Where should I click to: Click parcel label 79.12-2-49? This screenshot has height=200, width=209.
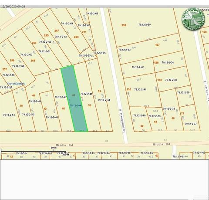[x=35, y=101]
